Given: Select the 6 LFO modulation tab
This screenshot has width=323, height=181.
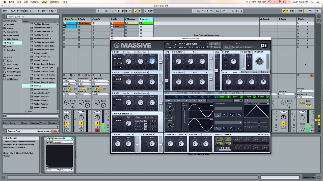Looking at the screenshot, I should click(x=235, y=97).
